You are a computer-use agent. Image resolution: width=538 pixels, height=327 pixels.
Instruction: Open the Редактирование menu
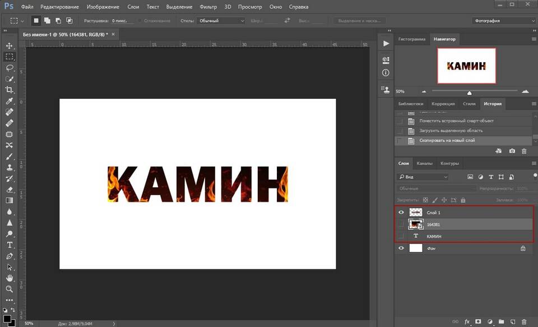coord(59,7)
